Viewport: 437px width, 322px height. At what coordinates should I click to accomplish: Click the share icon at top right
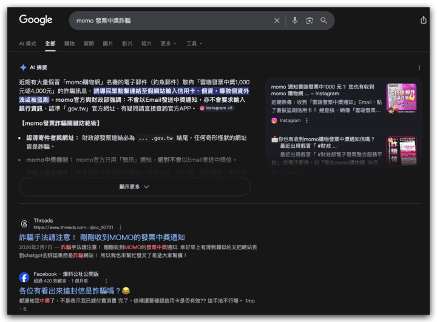point(424,20)
